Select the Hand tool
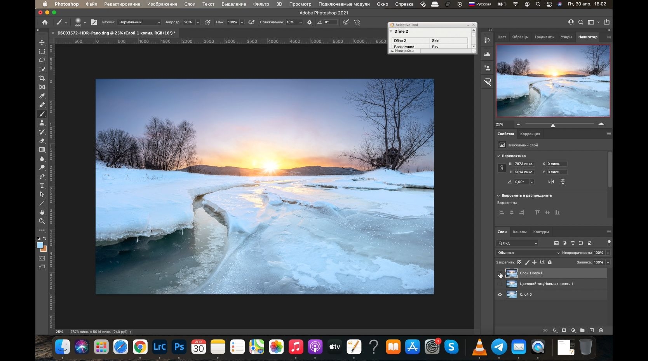The image size is (648, 361). point(42,212)
